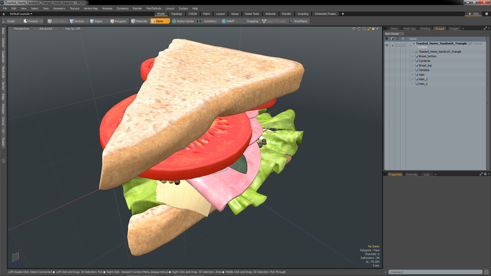
Task: Click the viewport maximize arrows icon
Action: [369, 29]
